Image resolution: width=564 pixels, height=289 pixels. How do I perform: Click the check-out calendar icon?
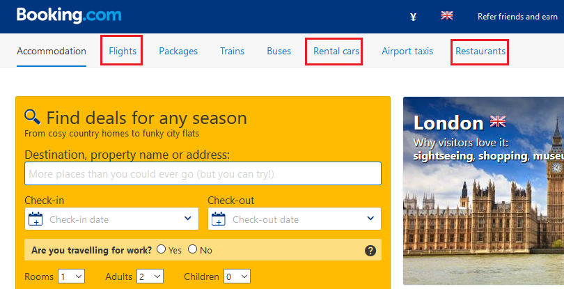point(219,219)
